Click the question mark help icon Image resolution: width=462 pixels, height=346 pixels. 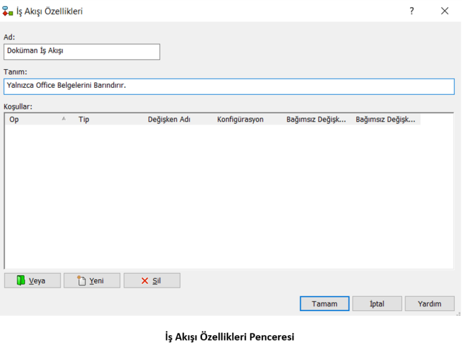click(x=412, y=11)
